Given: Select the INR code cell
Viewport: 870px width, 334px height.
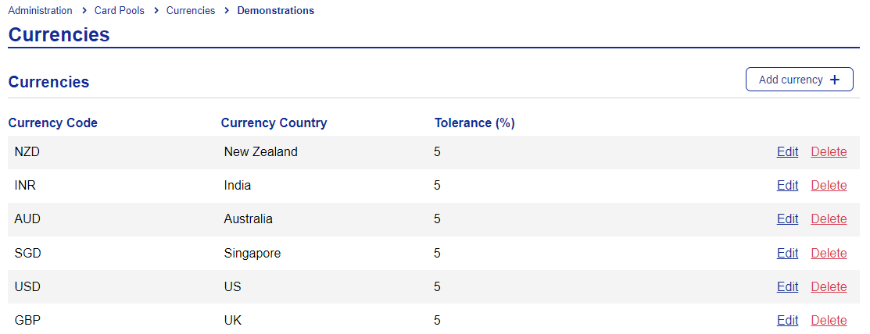Looking at the screenshot, I should tap(25, 186).
